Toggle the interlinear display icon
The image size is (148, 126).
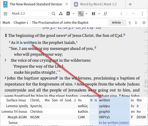pyautogui.click(x=81, y=14)
